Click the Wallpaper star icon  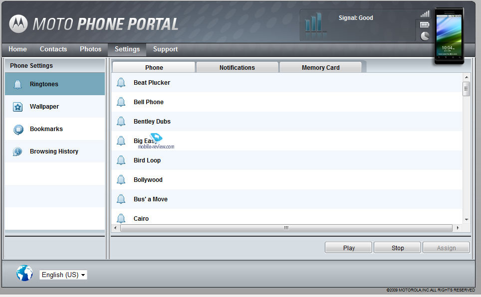[x=18, y=107]
